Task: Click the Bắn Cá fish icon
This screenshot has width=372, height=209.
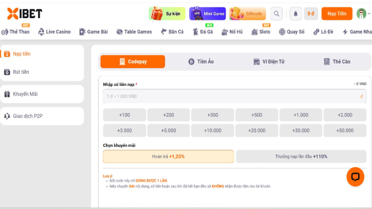Action: [x=164, y=32]
